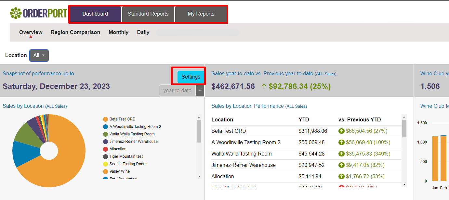This screenshot has height=200, width=449.
Task: Click the Allocation table row name
Action: pyautogui.click(x=223, y=177)
